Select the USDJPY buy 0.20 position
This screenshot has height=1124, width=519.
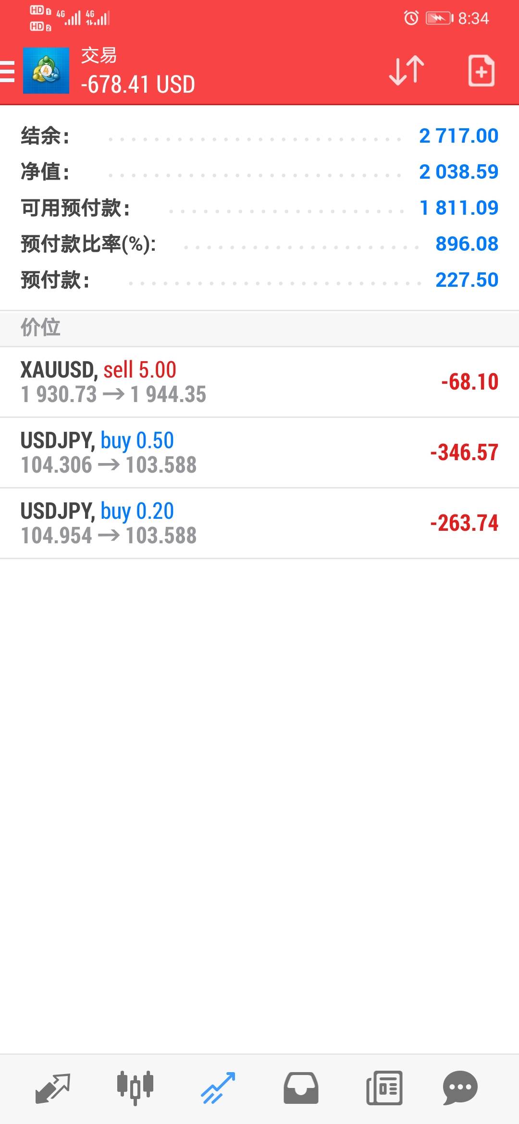click(259, 523)
